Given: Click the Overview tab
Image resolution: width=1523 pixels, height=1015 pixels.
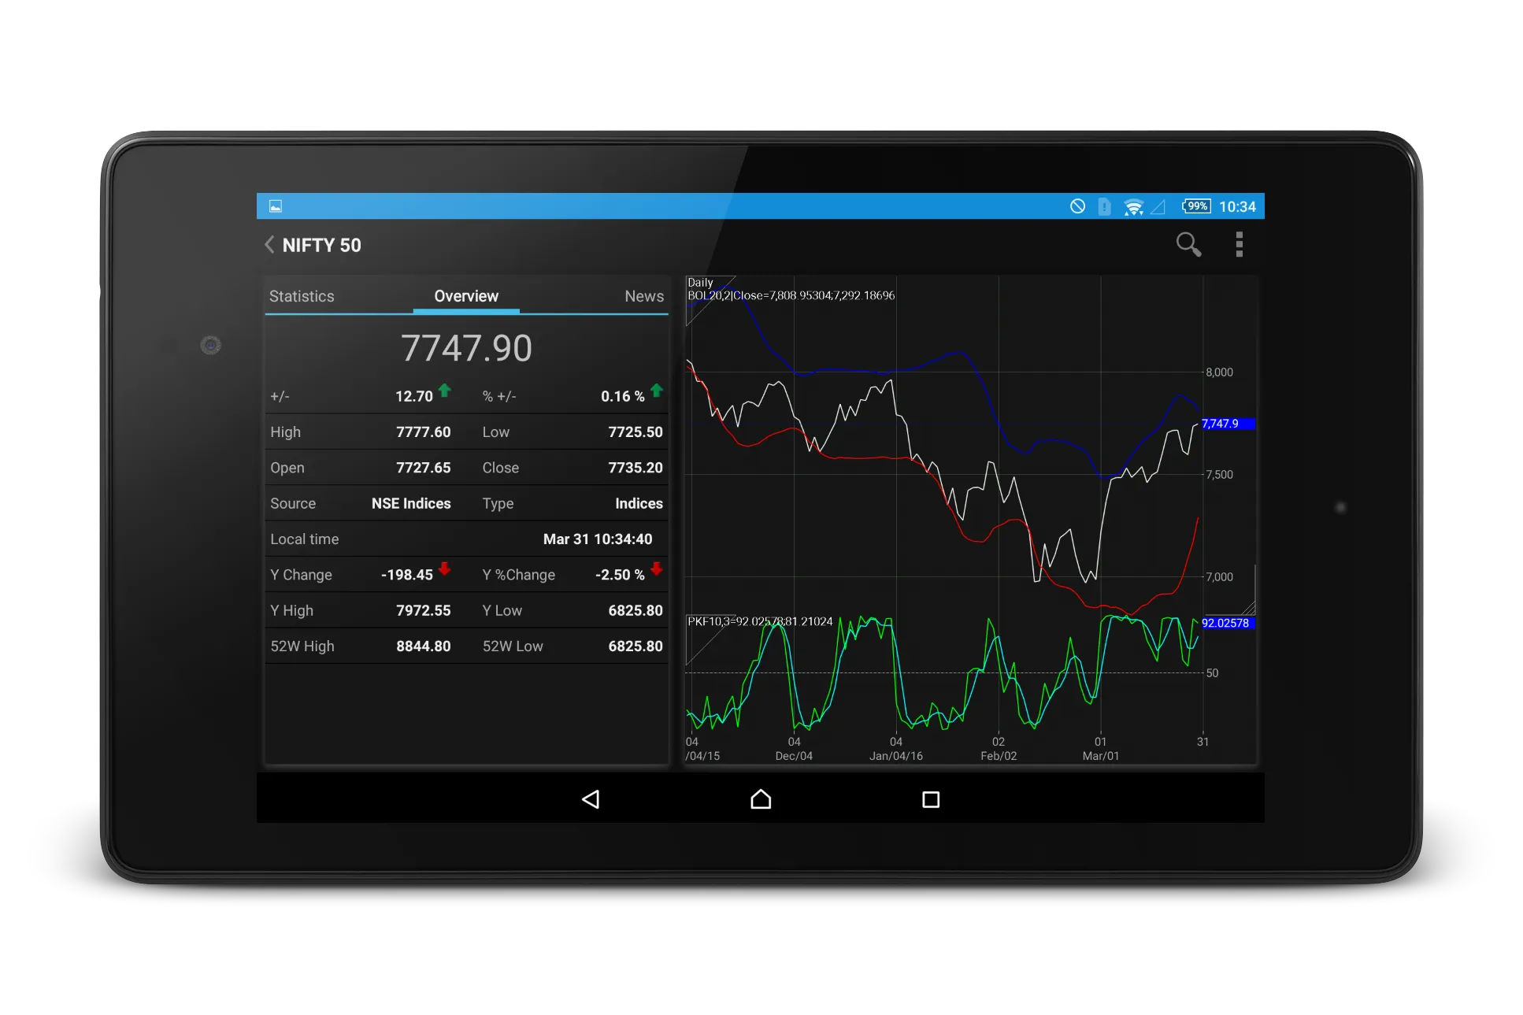Looking at the screenshot, I should (x=465, y=297).
